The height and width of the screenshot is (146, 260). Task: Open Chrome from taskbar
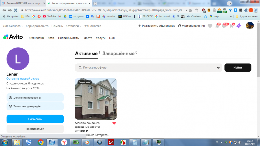tap(41, 142)
